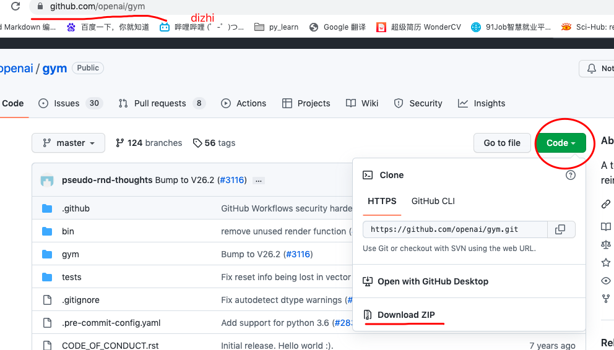Click the star icon in About sidebar
The width and height of the screenshot is (614, 350).
coord(606,262)
